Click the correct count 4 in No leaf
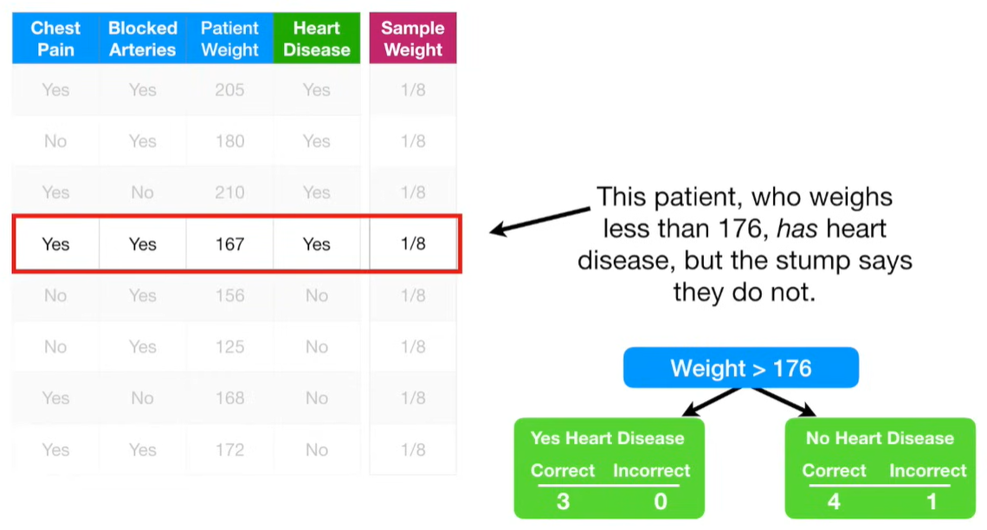 (x=833, y=501)
